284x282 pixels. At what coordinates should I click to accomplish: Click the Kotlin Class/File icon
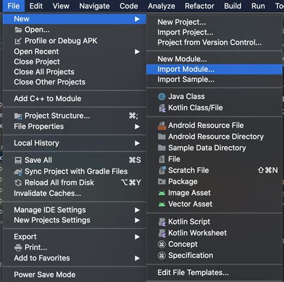[162, 108]
